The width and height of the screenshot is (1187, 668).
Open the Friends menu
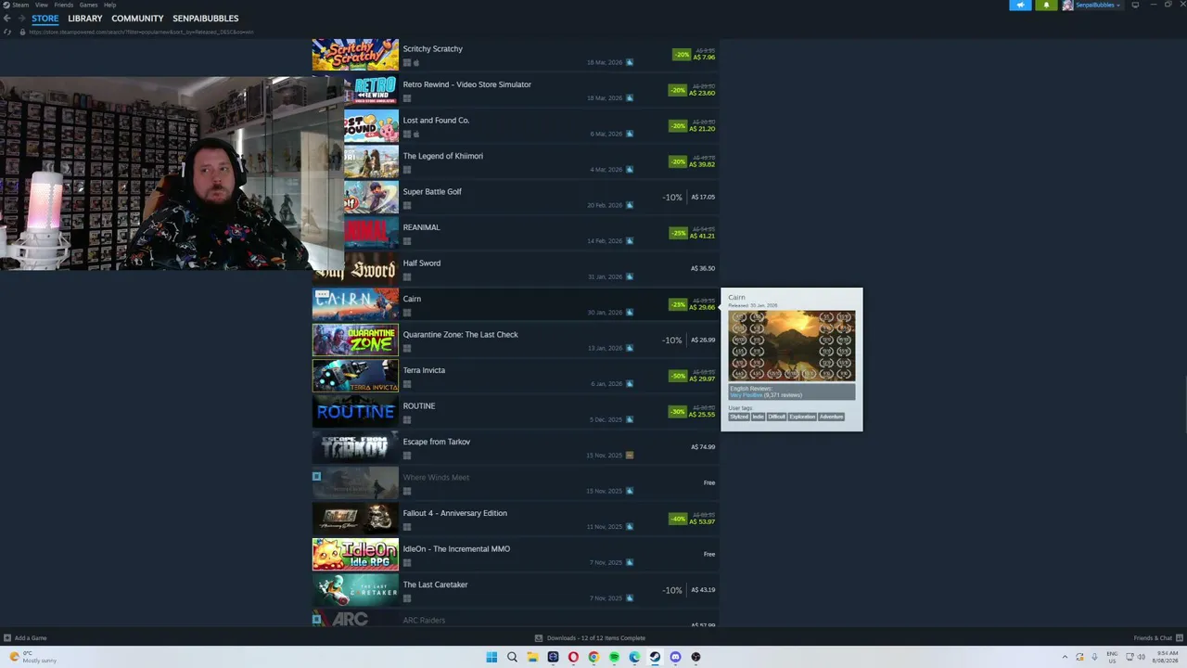[x=64, y=5]
